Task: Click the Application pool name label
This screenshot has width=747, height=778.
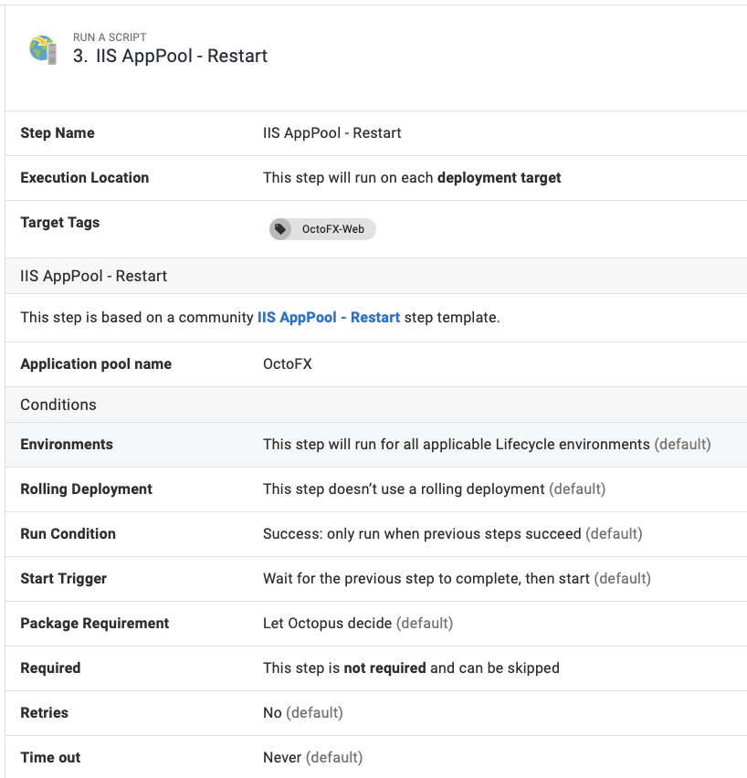Action: tap(96, 364)
